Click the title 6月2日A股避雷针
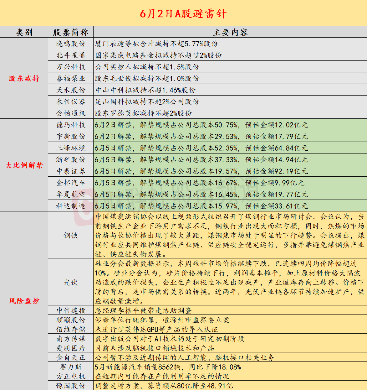Image resolution: width=367 pixels, height=390 pixels. [183, 13]
